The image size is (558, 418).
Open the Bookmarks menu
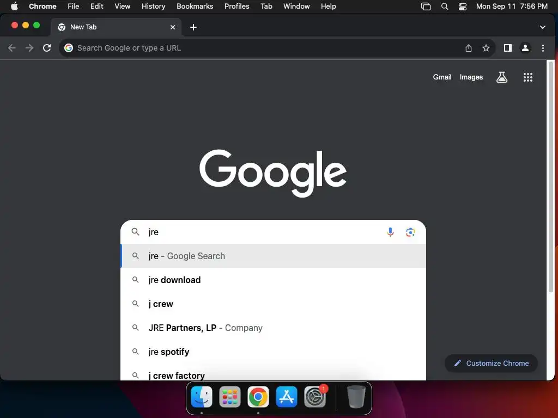[x=195, y=7]
